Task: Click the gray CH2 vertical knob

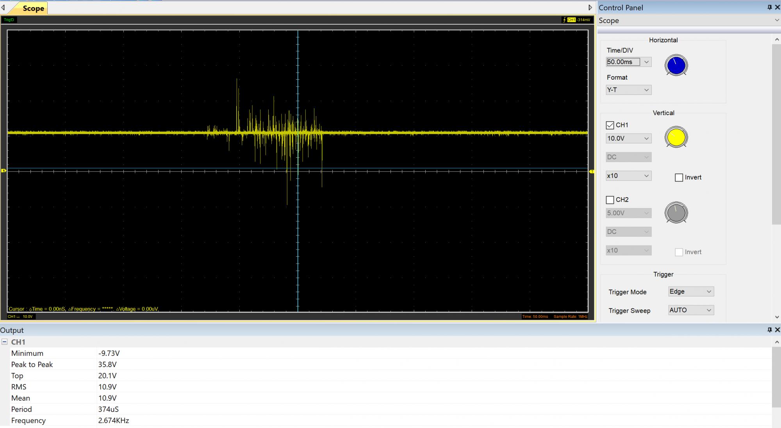Action: point(676,213)
